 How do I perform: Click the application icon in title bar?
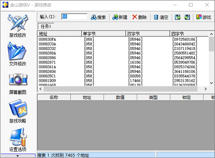click(5, 5)
